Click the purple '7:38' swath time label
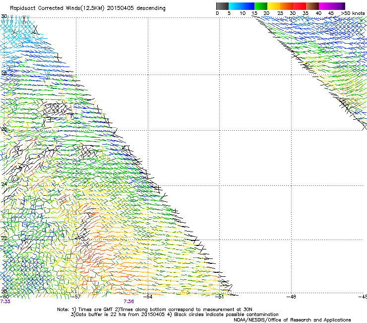 129,302
